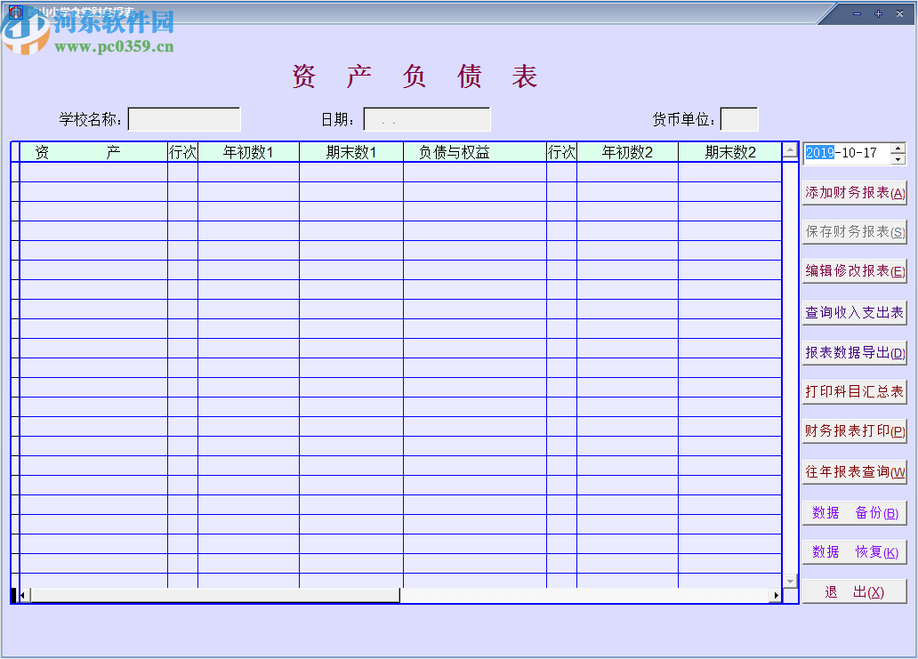
Task: Open 往年报表查询(W) for past-year reports
Action: coord(854,472)
